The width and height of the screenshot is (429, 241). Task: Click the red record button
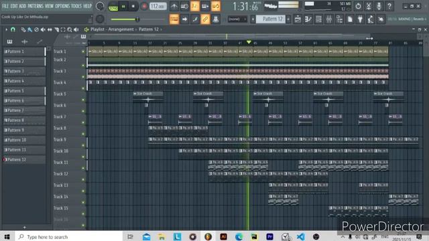[144, 6]
